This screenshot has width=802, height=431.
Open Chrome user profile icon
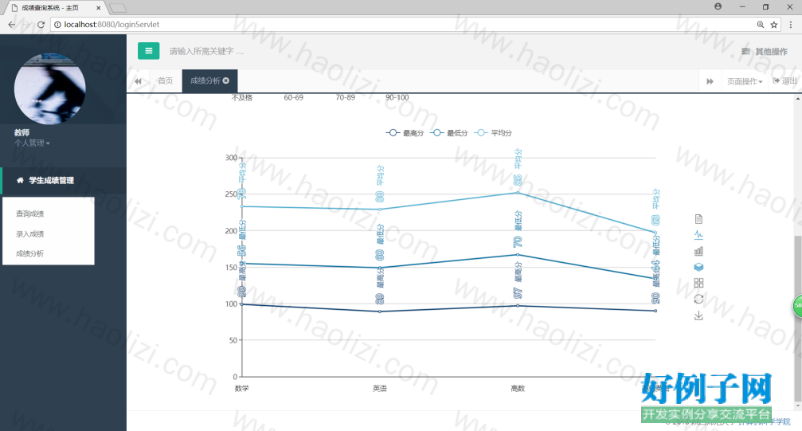click(x=718, y=6)
